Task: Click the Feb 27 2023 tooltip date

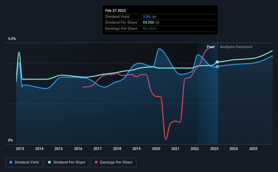Action: 115,10
